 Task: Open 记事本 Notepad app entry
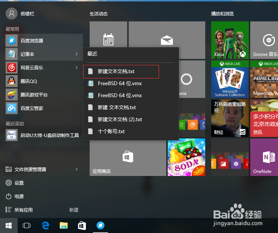[x=44, y=54]
